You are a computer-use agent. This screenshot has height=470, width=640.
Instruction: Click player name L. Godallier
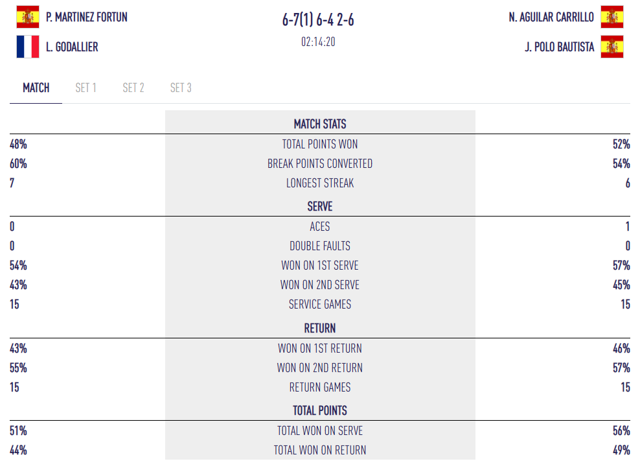(72, 47)
